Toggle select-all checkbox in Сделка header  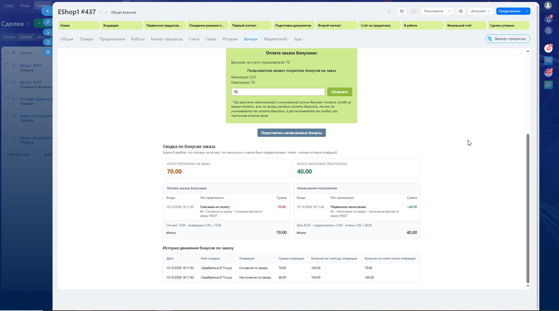[x=7, y=52]
